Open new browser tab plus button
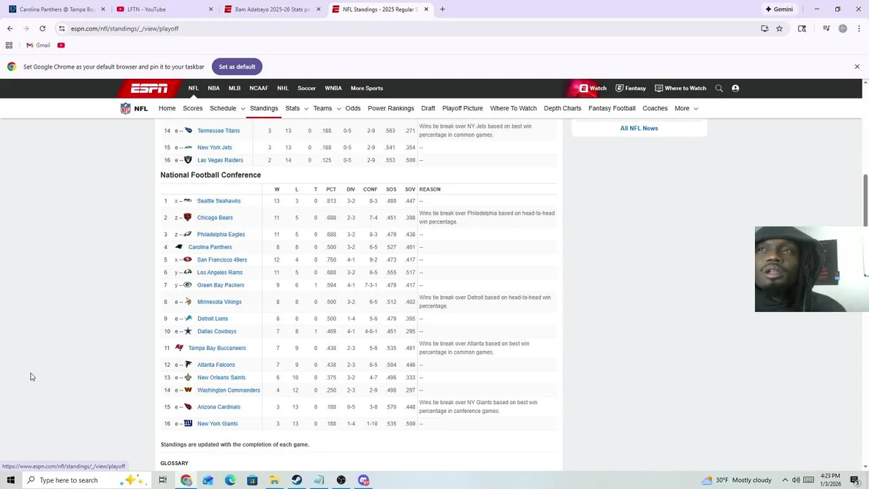The width and height of the screenshot is (869, 489). [442, 10]
